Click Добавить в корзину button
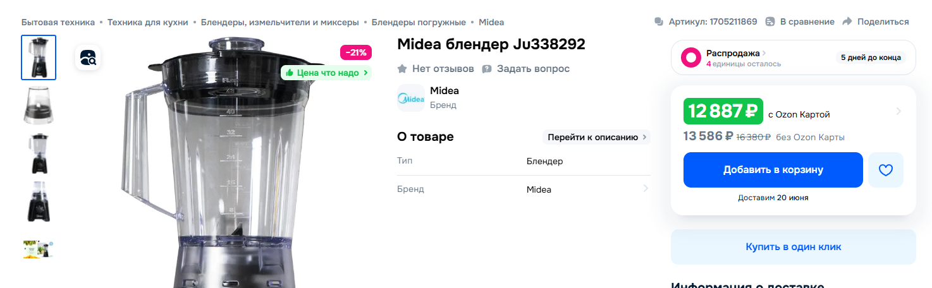 click(773, 170)
